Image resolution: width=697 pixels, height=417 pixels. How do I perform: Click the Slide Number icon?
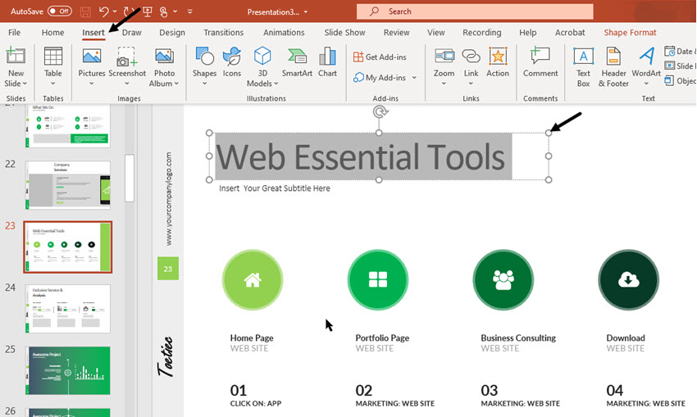click(669, 66)
